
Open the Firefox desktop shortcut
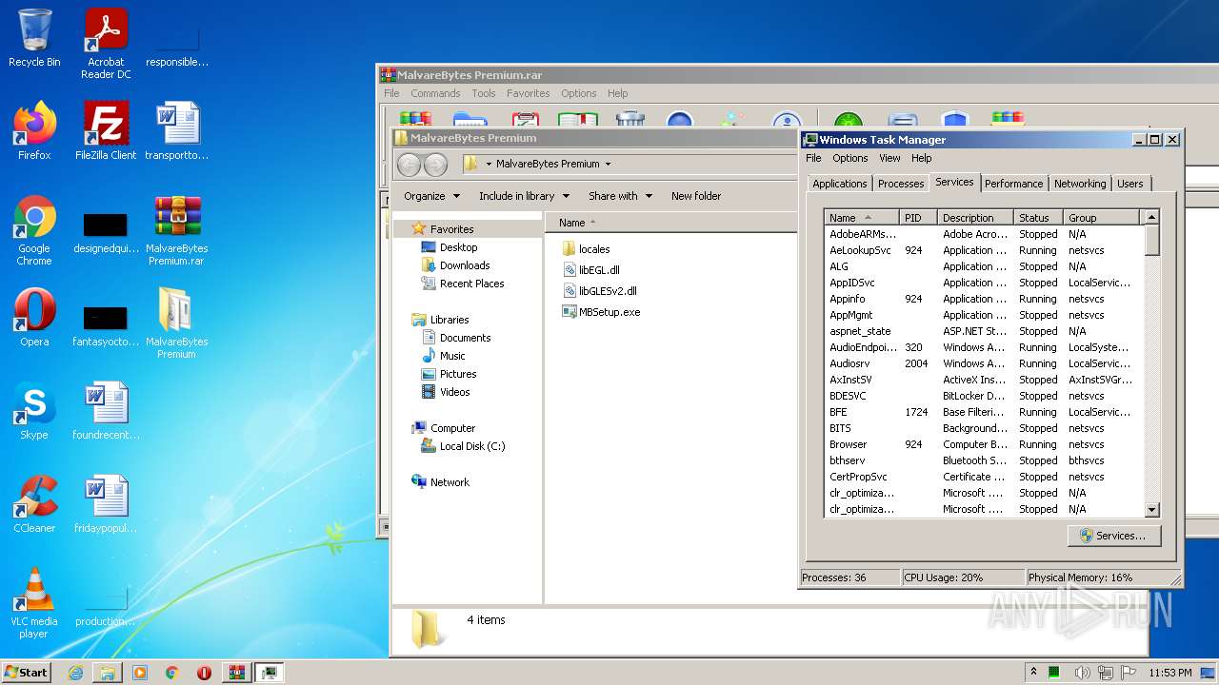point(34,130)
